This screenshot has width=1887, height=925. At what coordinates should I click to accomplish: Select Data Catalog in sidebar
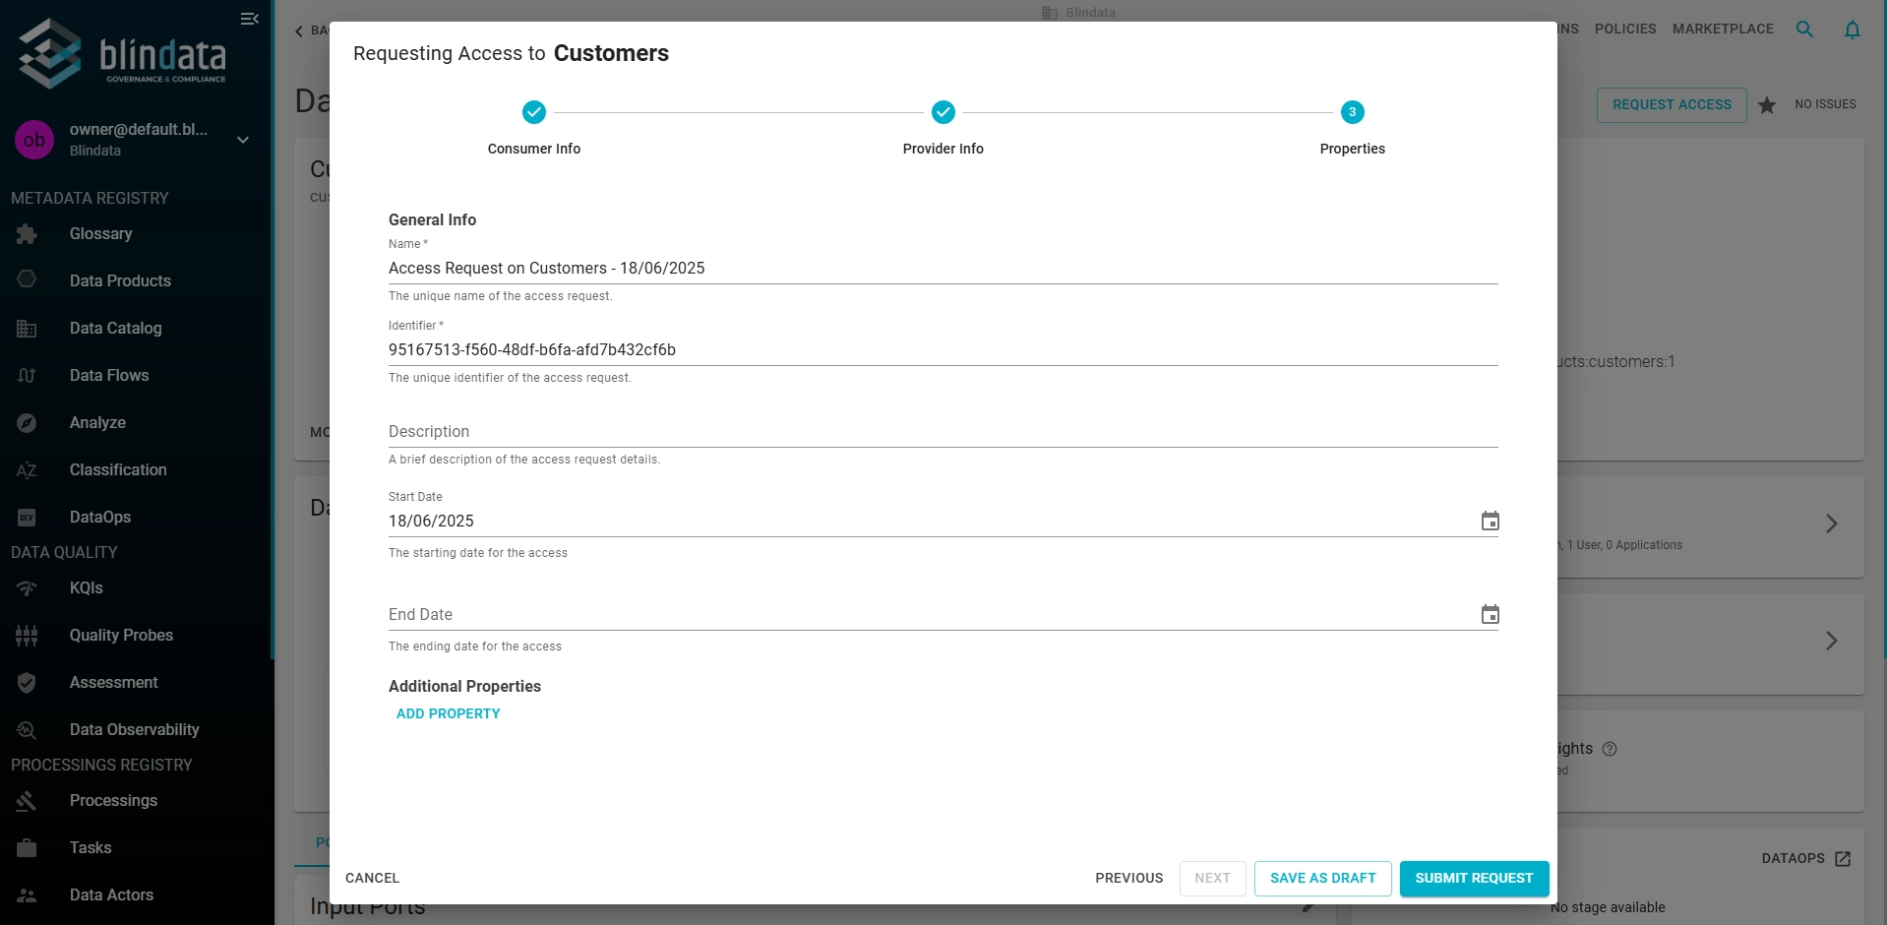[115, 328]
